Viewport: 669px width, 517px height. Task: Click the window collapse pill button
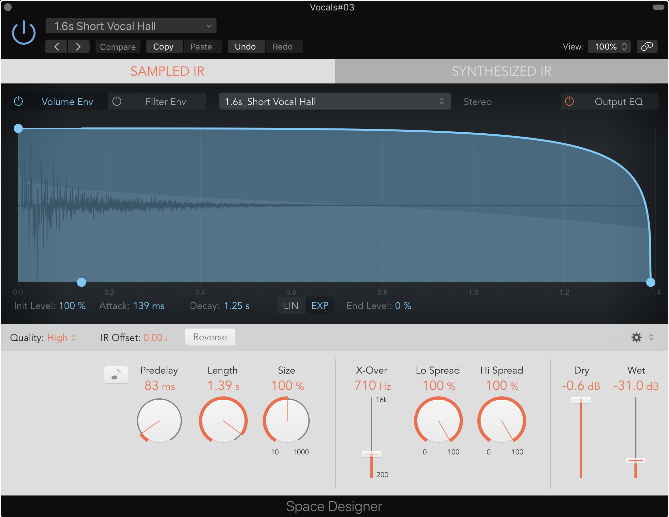(x=658, y=7)
